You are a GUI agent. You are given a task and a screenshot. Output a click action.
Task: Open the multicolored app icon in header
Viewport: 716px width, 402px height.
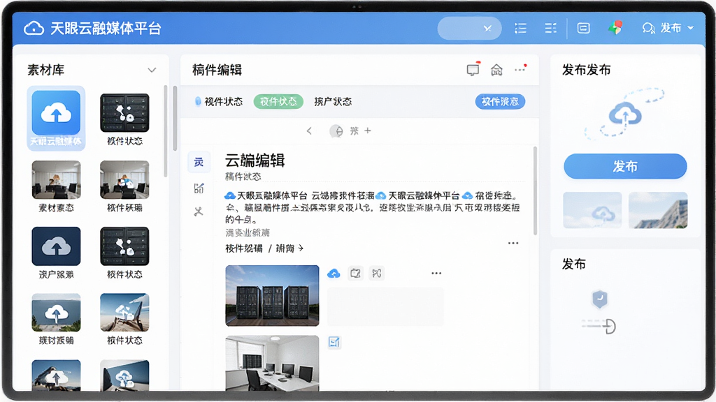click(x=615, y=28)
